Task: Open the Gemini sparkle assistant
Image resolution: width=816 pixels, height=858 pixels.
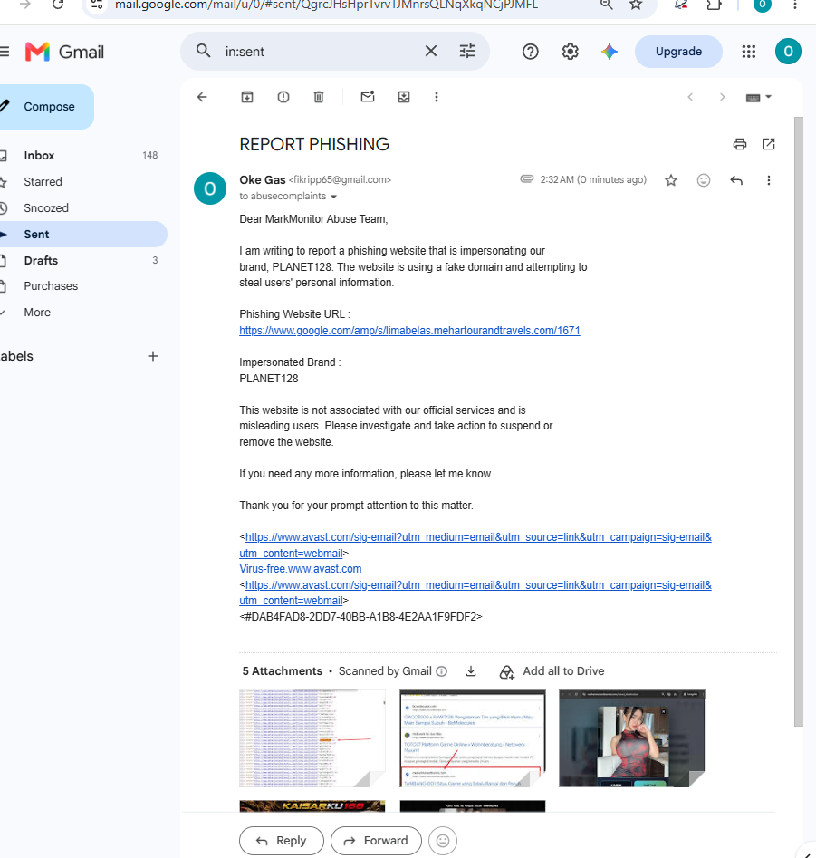Action: [x=610, y=52]
